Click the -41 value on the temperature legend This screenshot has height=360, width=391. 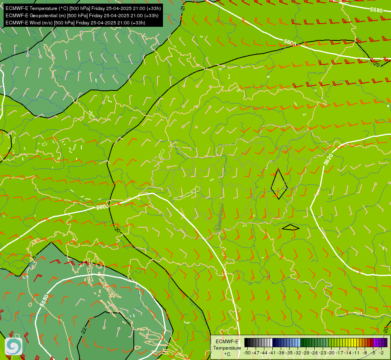[272, 353]
